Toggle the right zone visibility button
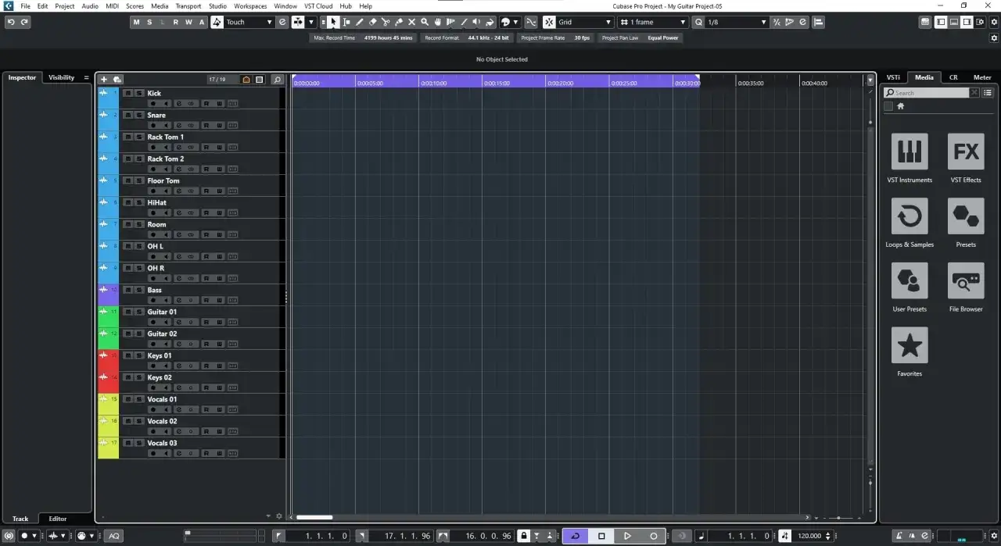 967,22
